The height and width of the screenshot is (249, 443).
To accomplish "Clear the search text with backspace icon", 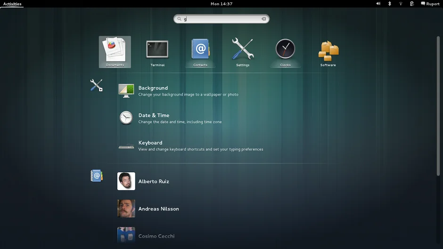I will tap(264, 19).
